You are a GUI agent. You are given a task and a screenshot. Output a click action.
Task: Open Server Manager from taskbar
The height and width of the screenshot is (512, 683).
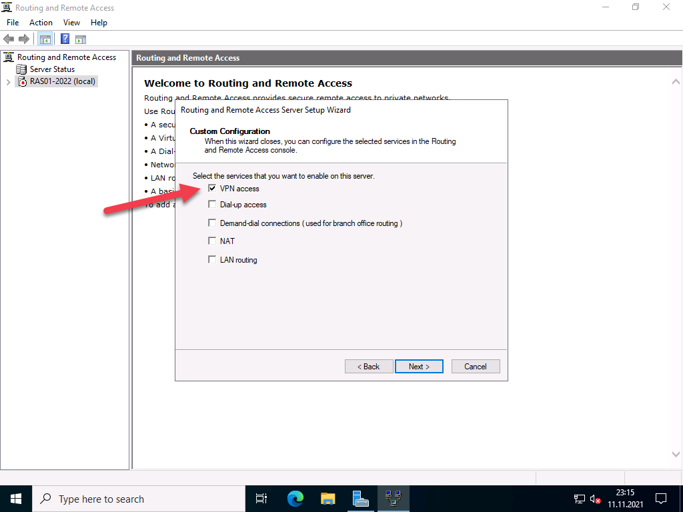coord(361,499)
